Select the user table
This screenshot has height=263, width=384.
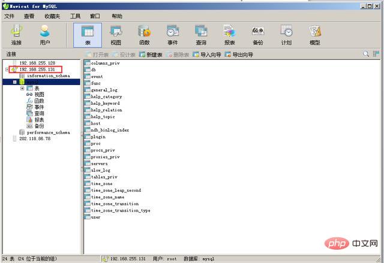(x=95, y=217)
